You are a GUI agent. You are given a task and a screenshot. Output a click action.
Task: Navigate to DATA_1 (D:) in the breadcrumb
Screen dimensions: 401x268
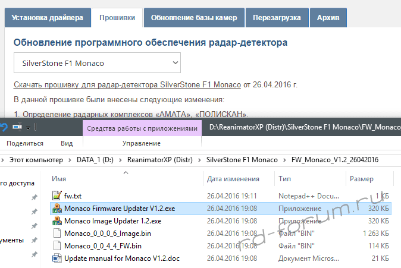tap(95, 160)
